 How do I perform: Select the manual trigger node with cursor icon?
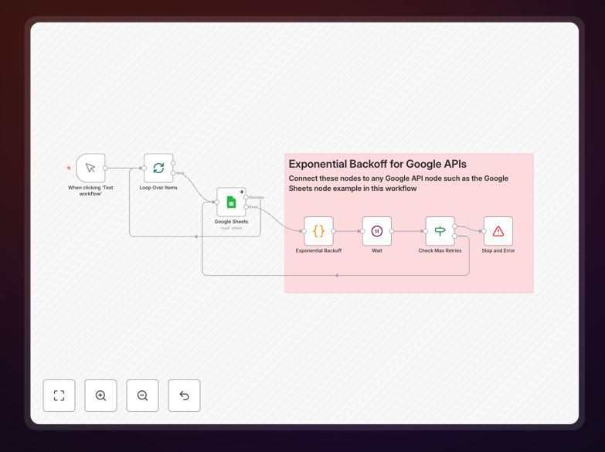90,168
